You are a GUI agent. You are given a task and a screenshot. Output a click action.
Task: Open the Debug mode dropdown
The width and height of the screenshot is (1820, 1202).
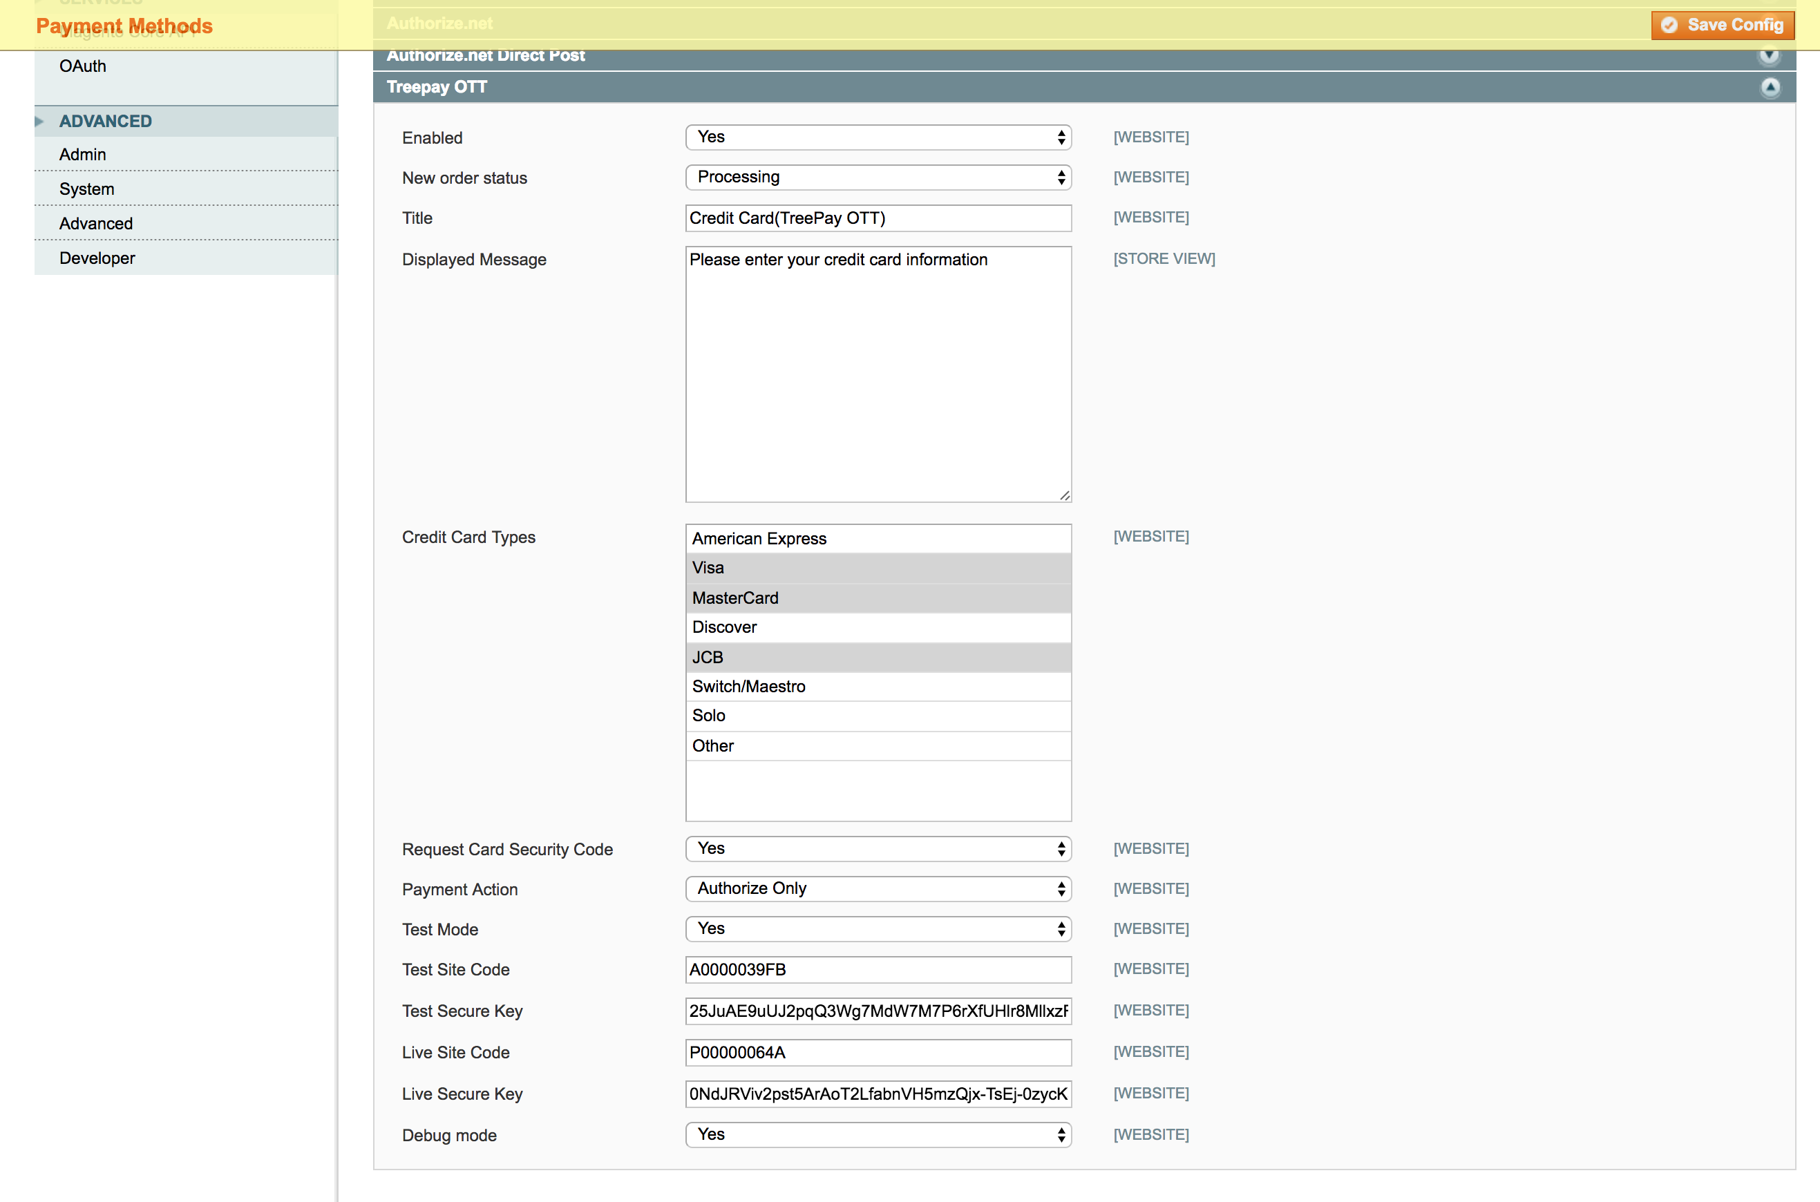coord(878,1134)
